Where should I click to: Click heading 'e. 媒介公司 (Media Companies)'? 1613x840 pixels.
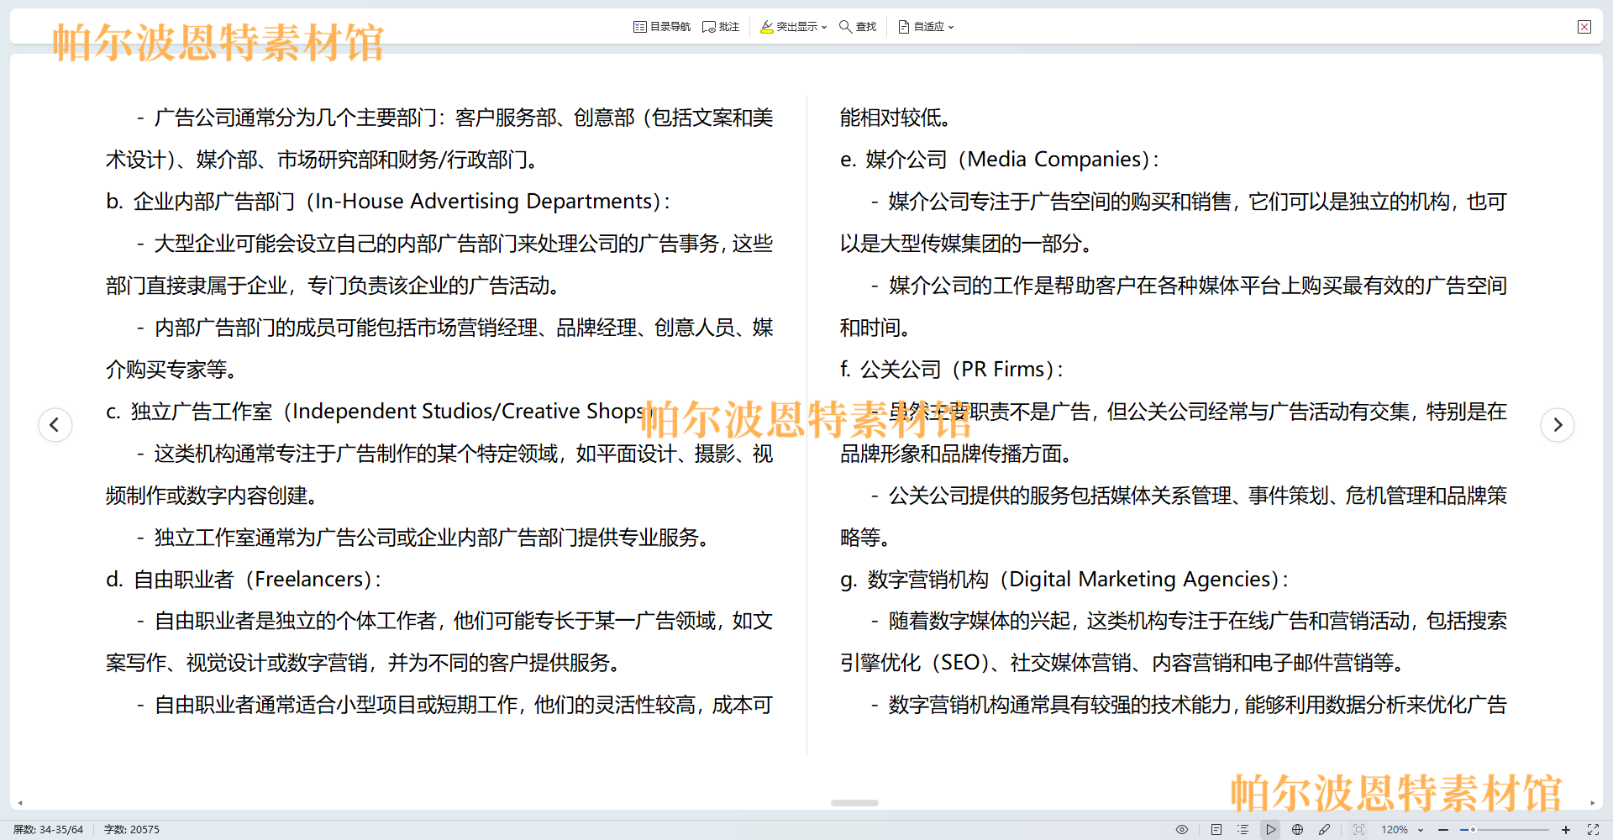click(x=1000, y=160)
